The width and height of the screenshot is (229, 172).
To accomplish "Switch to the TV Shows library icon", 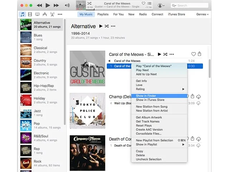I will 37,14.
